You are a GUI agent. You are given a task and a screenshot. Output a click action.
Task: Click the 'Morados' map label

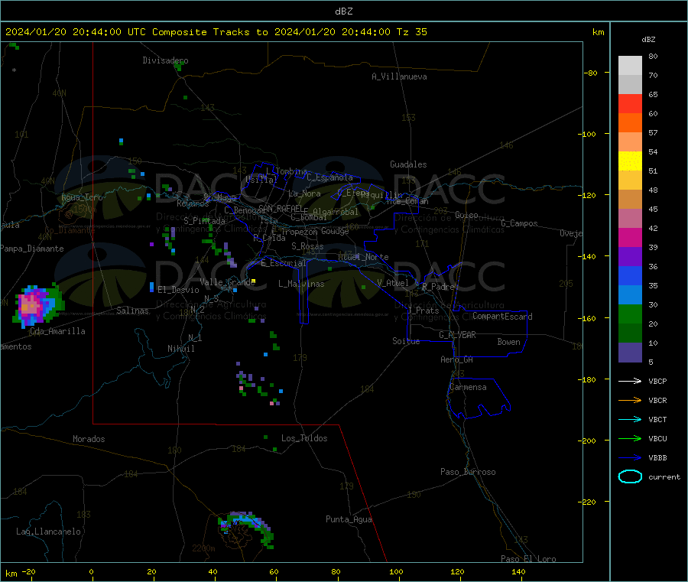click(89, 439)
